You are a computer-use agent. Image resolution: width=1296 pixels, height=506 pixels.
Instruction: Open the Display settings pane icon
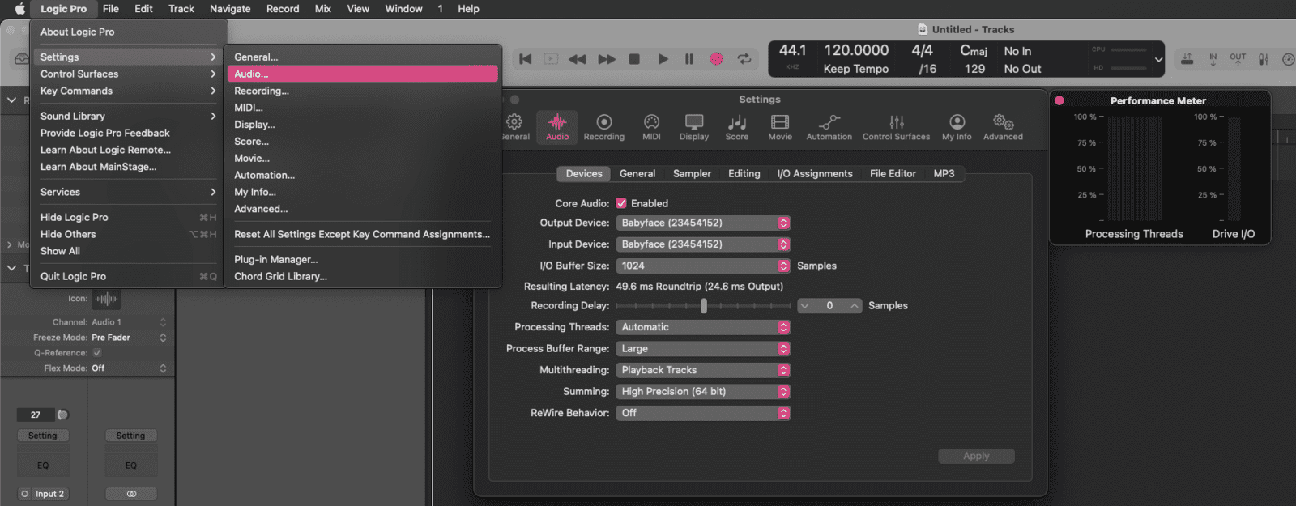point(694,127)
